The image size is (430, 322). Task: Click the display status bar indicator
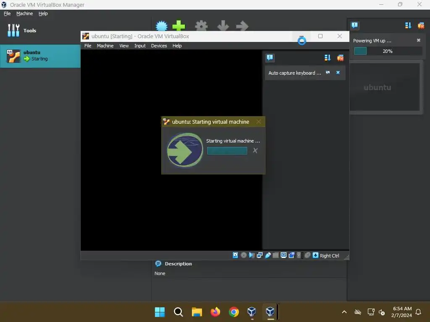[x=283, y=255]
